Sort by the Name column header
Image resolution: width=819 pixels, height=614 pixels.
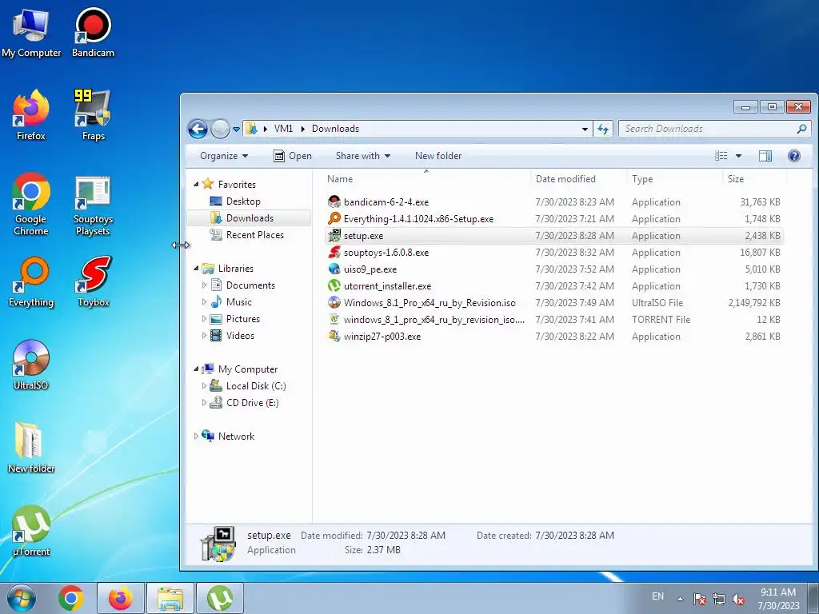click(x=426, y=178)
